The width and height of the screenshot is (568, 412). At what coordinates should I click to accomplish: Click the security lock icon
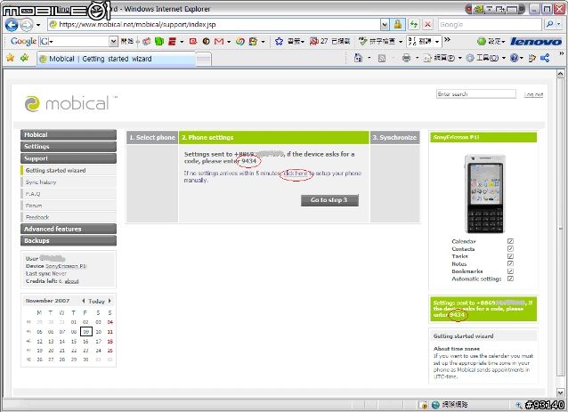tap(398, 25)
